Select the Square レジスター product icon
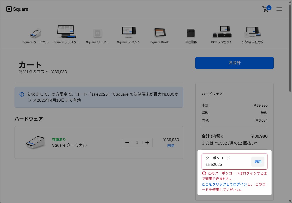The height and width of the screenshot is (203, 292). pyautogui.click(x=66, y=31)
